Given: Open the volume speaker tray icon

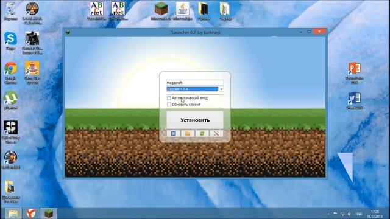Looking at the screenshot, I should tap(349, 214).
